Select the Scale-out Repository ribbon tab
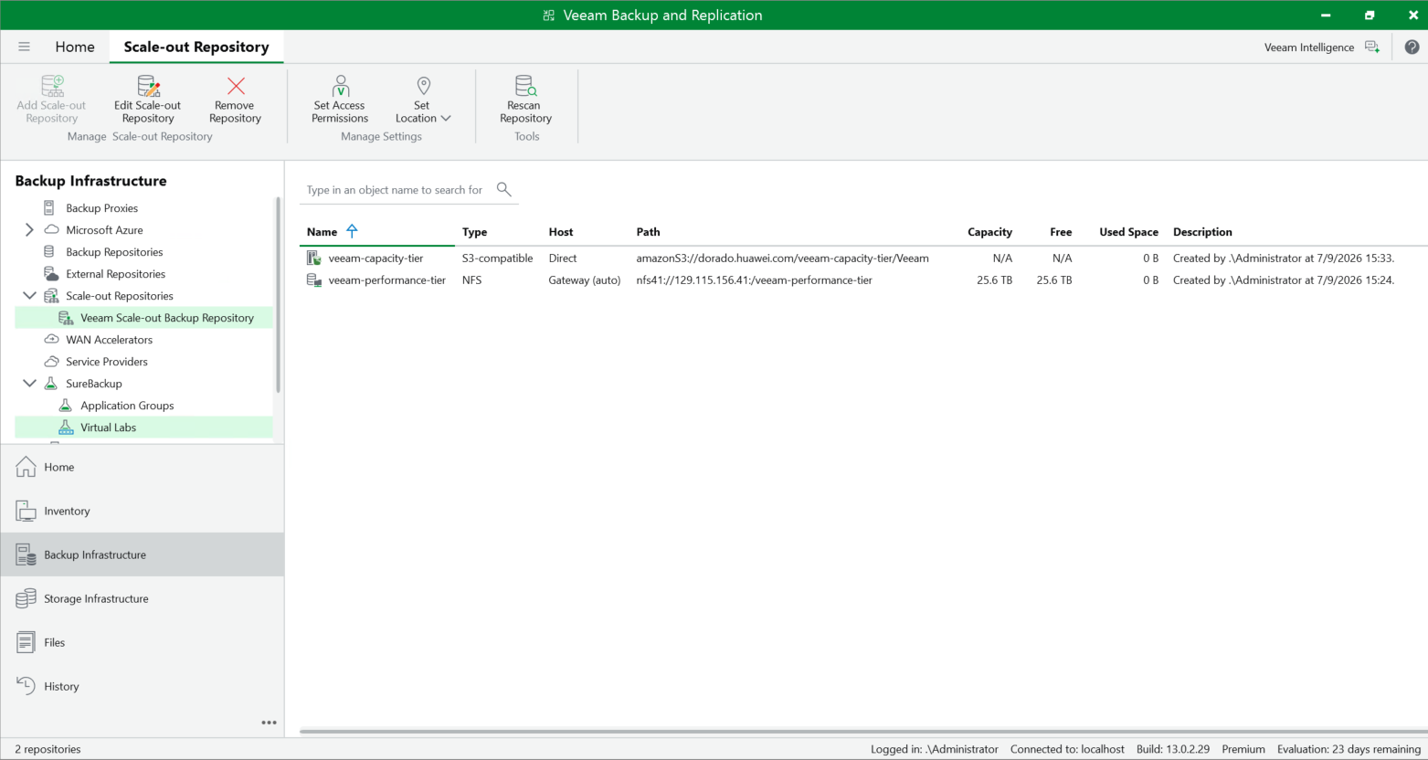Image resolution: width=1428 pixels, height=760 pixels. pyautogui.click(x=196, y=47)
